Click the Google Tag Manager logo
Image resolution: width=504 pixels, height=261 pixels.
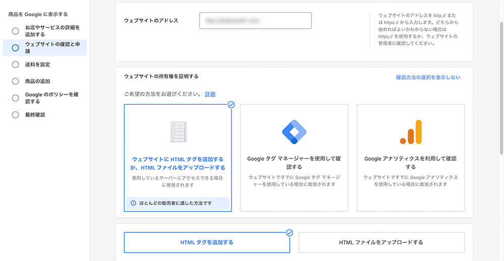(x=294, y=132)
